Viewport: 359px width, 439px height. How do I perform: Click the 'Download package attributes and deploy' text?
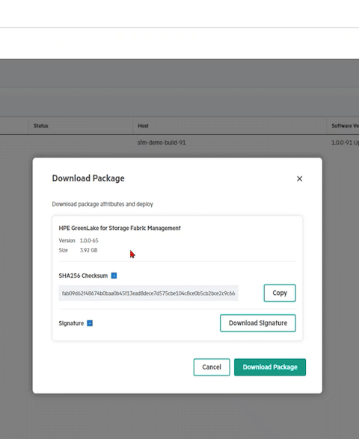click(102, 204)
